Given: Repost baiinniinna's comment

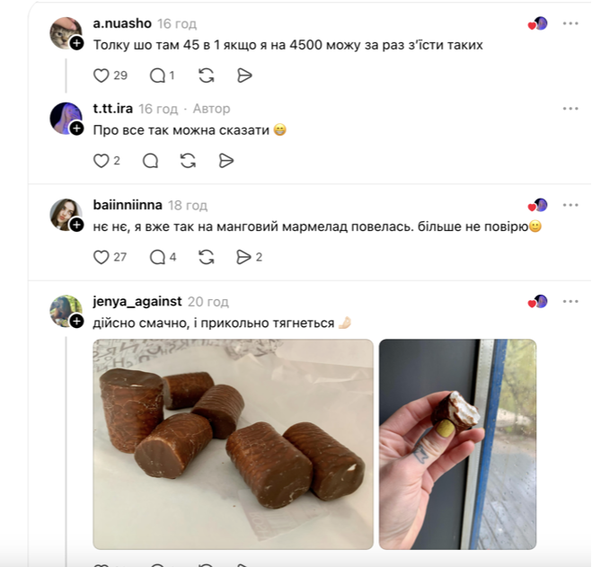Looking at the screenshot, I should [207, 257].
